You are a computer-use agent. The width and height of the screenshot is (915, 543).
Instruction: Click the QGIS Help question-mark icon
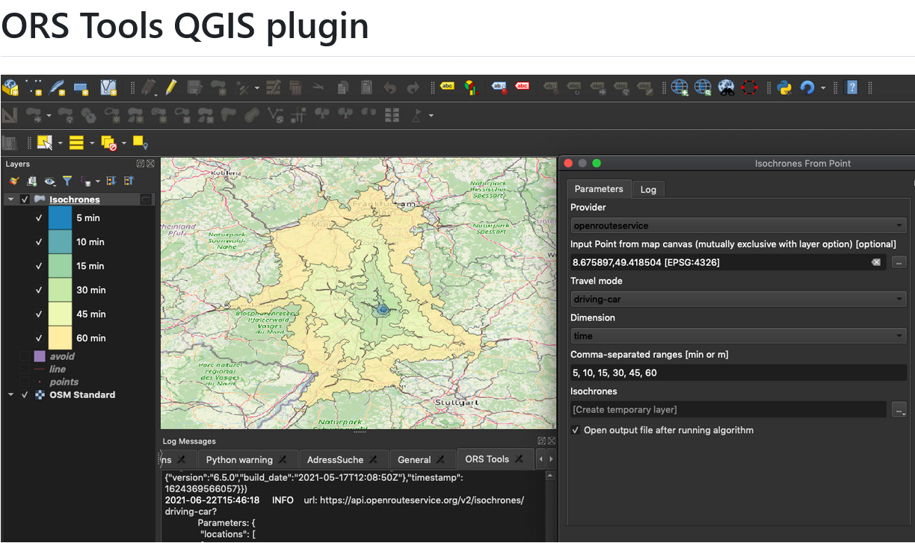[851, 87]
